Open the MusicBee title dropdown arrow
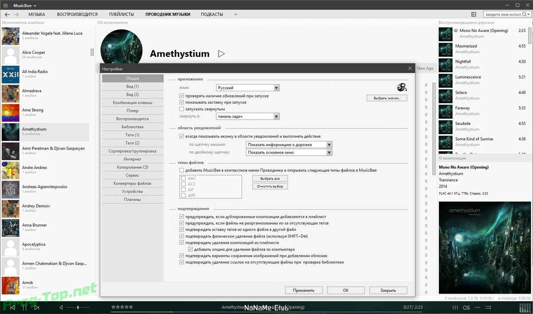533x314 pixels. [x=35, y=5]
